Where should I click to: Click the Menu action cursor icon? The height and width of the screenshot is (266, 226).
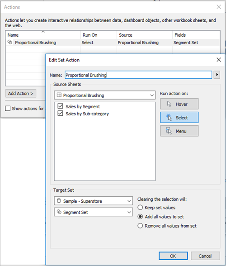click(x=169, y=131)
